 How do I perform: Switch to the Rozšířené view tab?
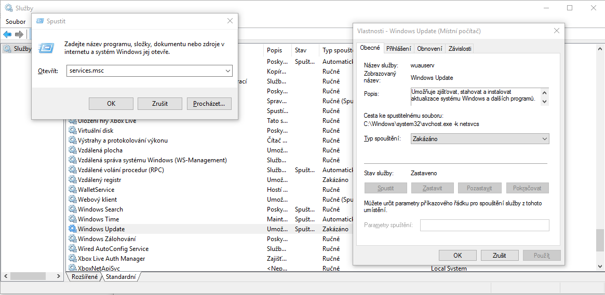(x=83, y=277)
